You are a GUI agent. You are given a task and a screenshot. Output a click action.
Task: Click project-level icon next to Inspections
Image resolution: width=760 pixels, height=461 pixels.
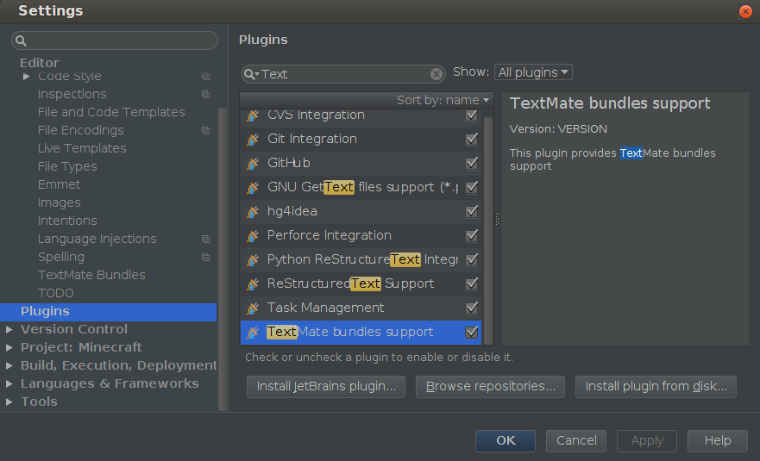[x=206, y=95]
